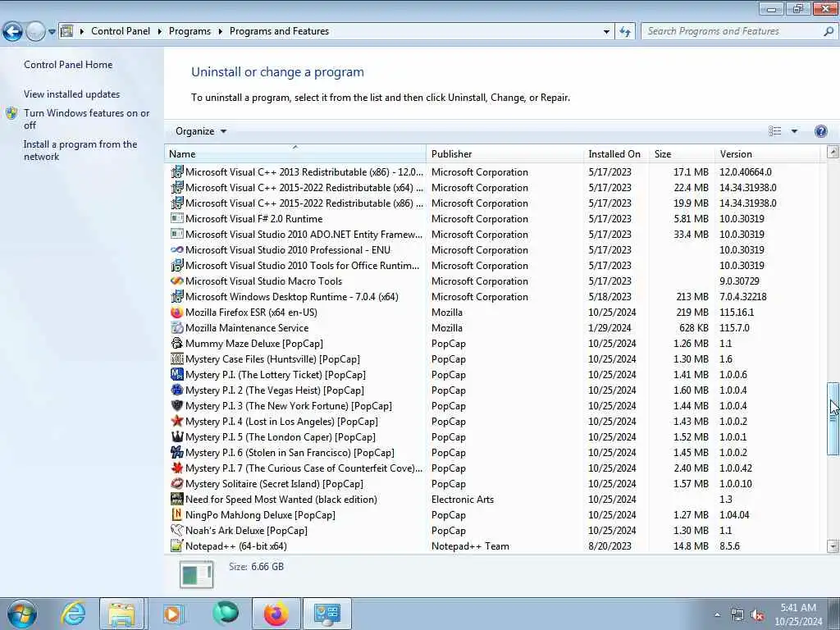Viewport: 840px width, 630px height.
Task: Click the Electronic Arts publisher cell
Action: [x=463, y=500]
